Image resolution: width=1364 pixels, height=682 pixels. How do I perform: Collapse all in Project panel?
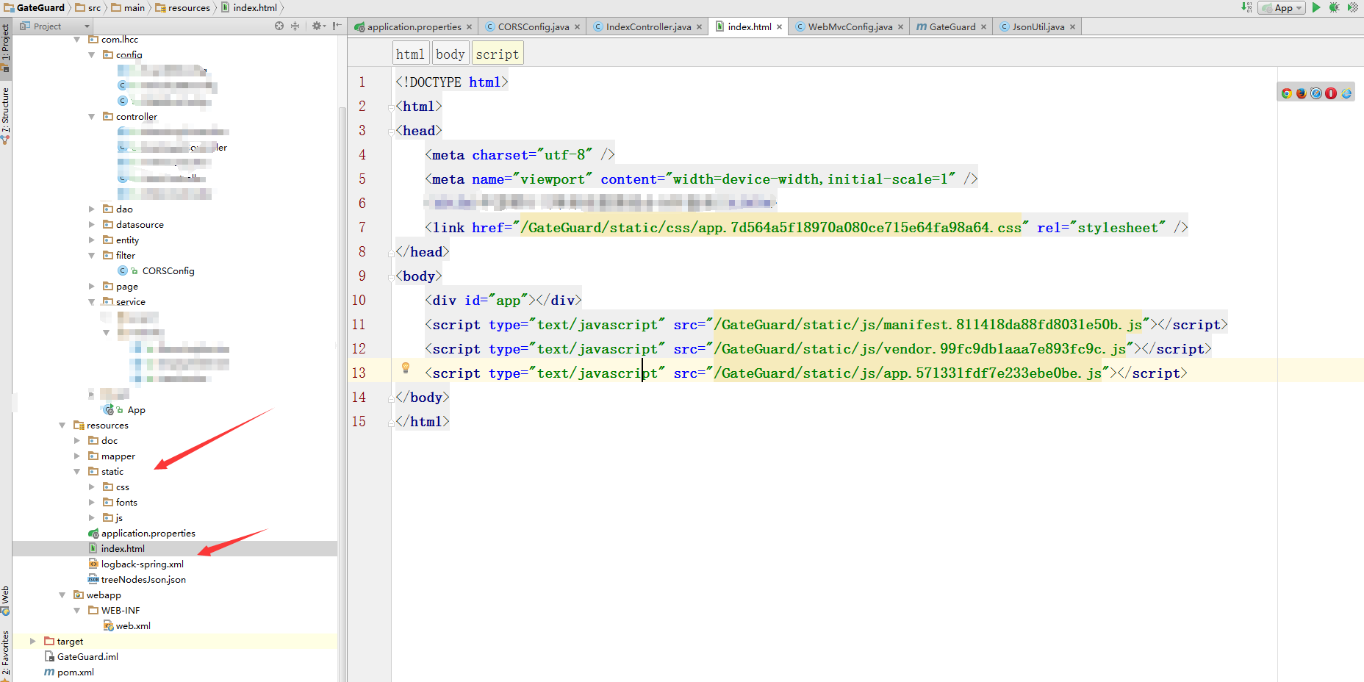(295, 26)
